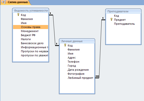Select the key icon beside Код in Ведомость успеваемости
Image resolution: width=144 pixels, height=101 pixels.
18,15
